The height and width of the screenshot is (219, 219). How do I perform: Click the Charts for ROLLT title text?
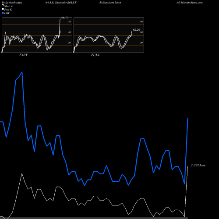point(66,3)
